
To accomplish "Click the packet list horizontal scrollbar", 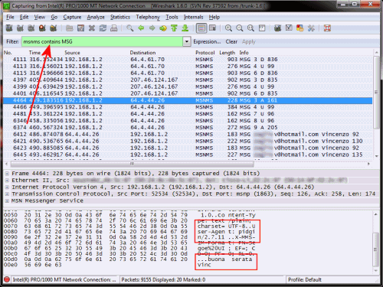I will pyautogui.click(x=133, y=164).
